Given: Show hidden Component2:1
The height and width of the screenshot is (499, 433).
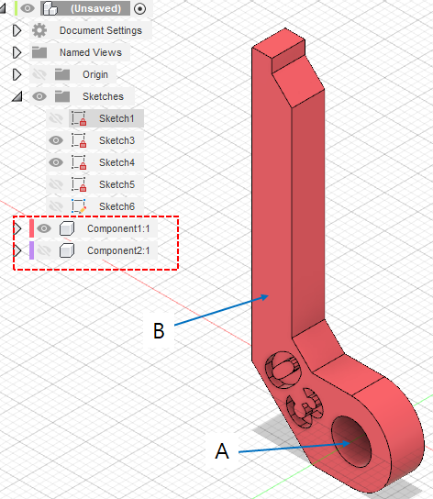Looking at the screenshot, I should [44, 250].
